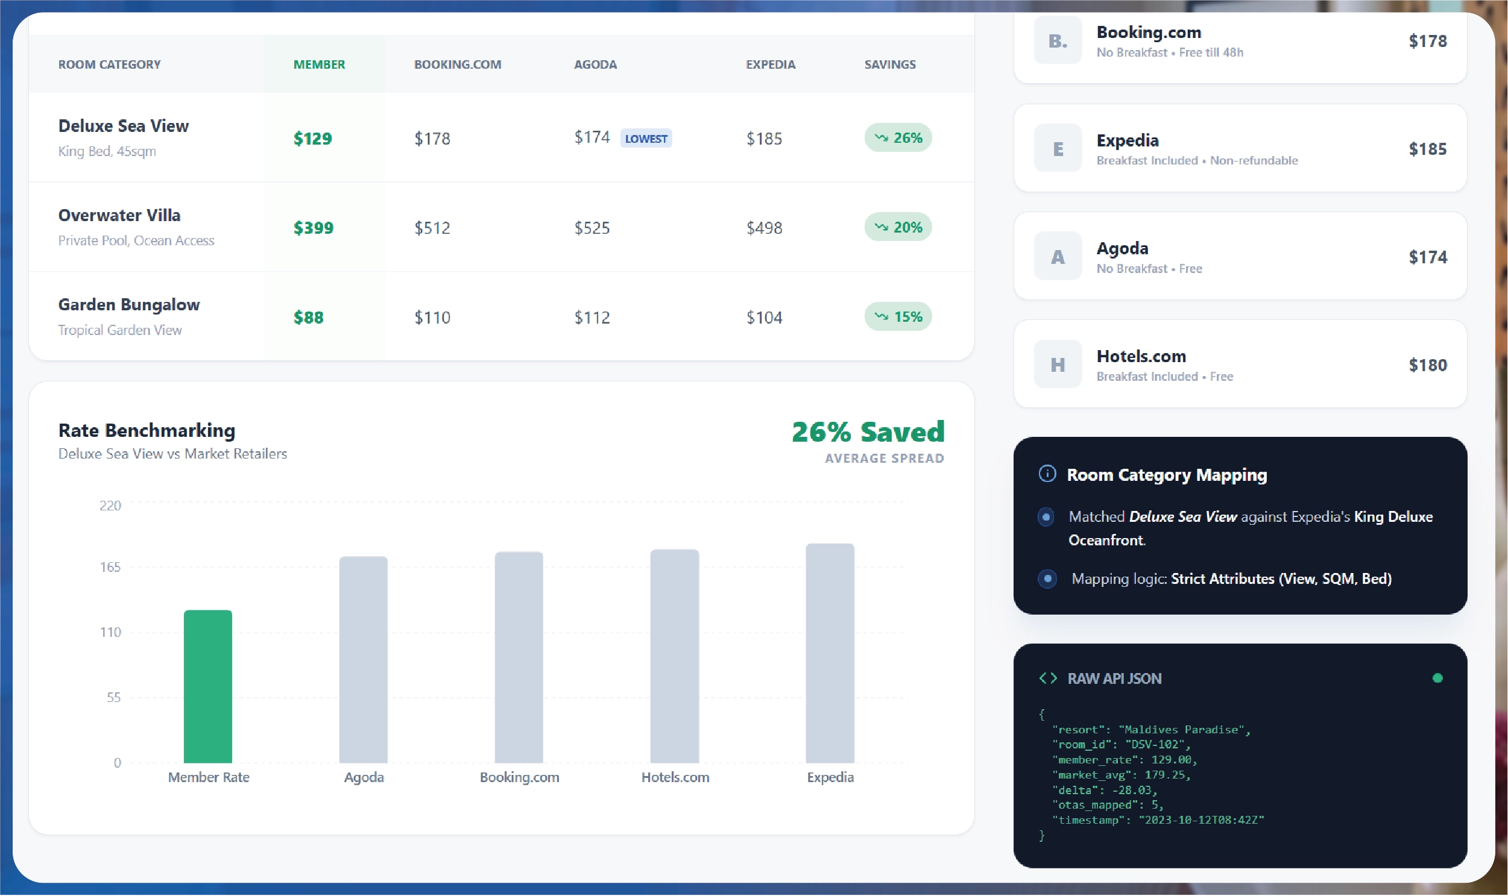Click the 'Deluxe Sea View vs Market Retailers' subtitle

pyautogui.click(x=173, y=454)
